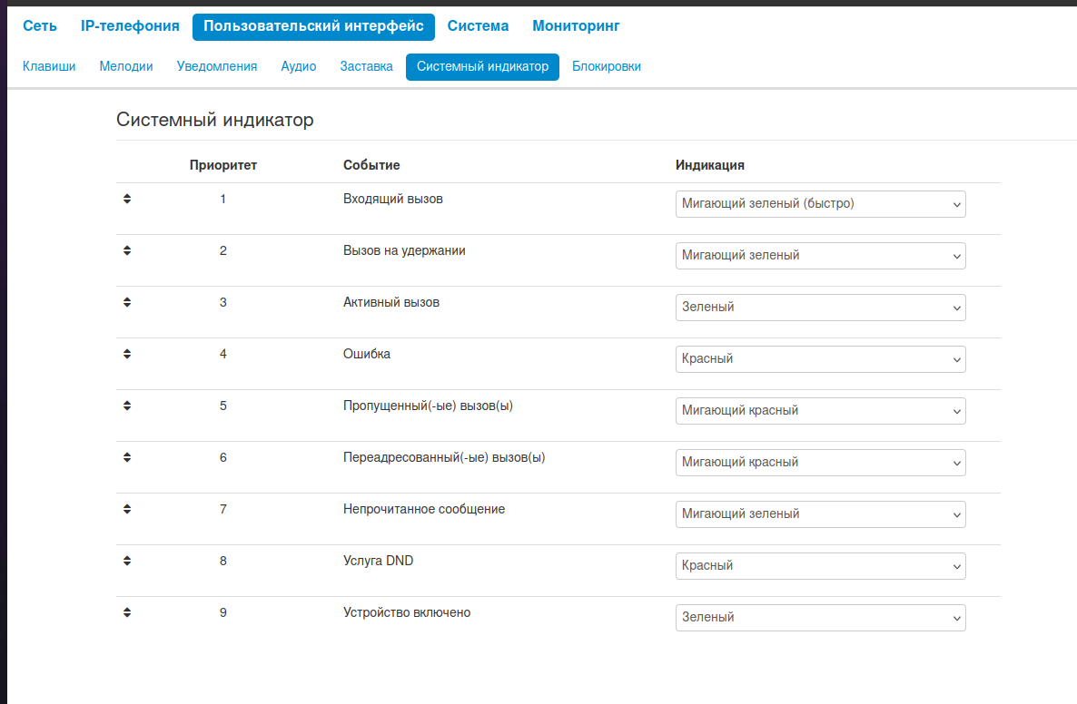Click the sort handle for Устройство включено
The width and height of the screenshot is (1077, 704).
pos(127,612)
